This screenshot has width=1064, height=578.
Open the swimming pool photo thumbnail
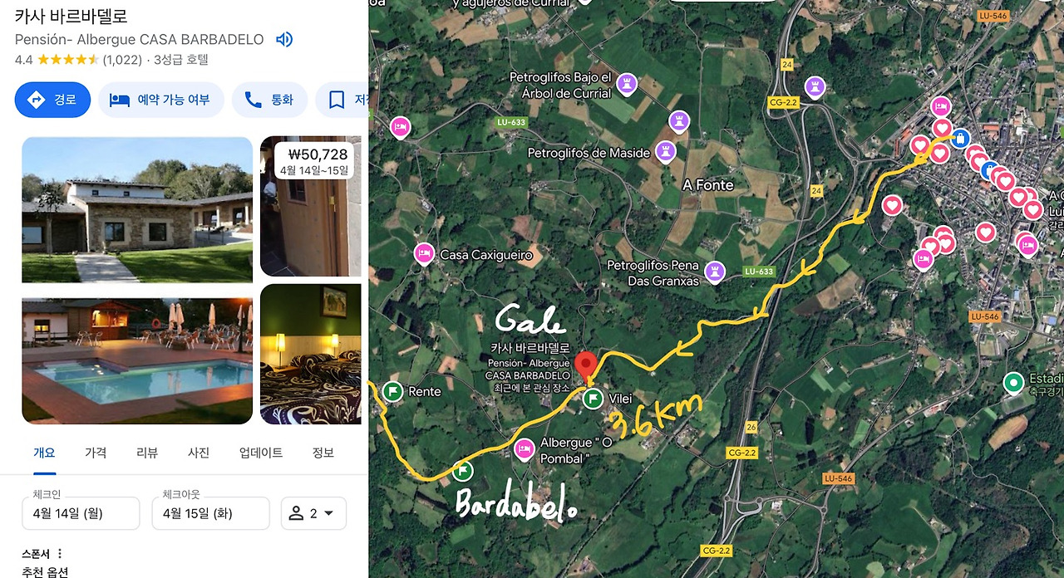[137, 361]
